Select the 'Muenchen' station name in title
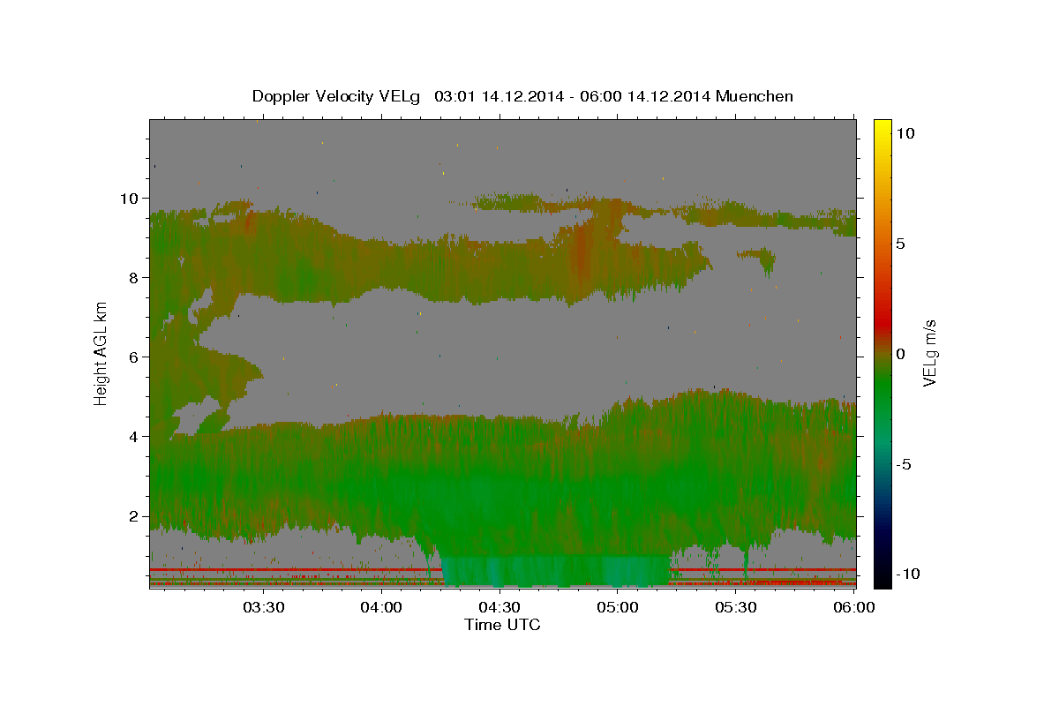The image size is (1059, 706). (x=755, y=96)
